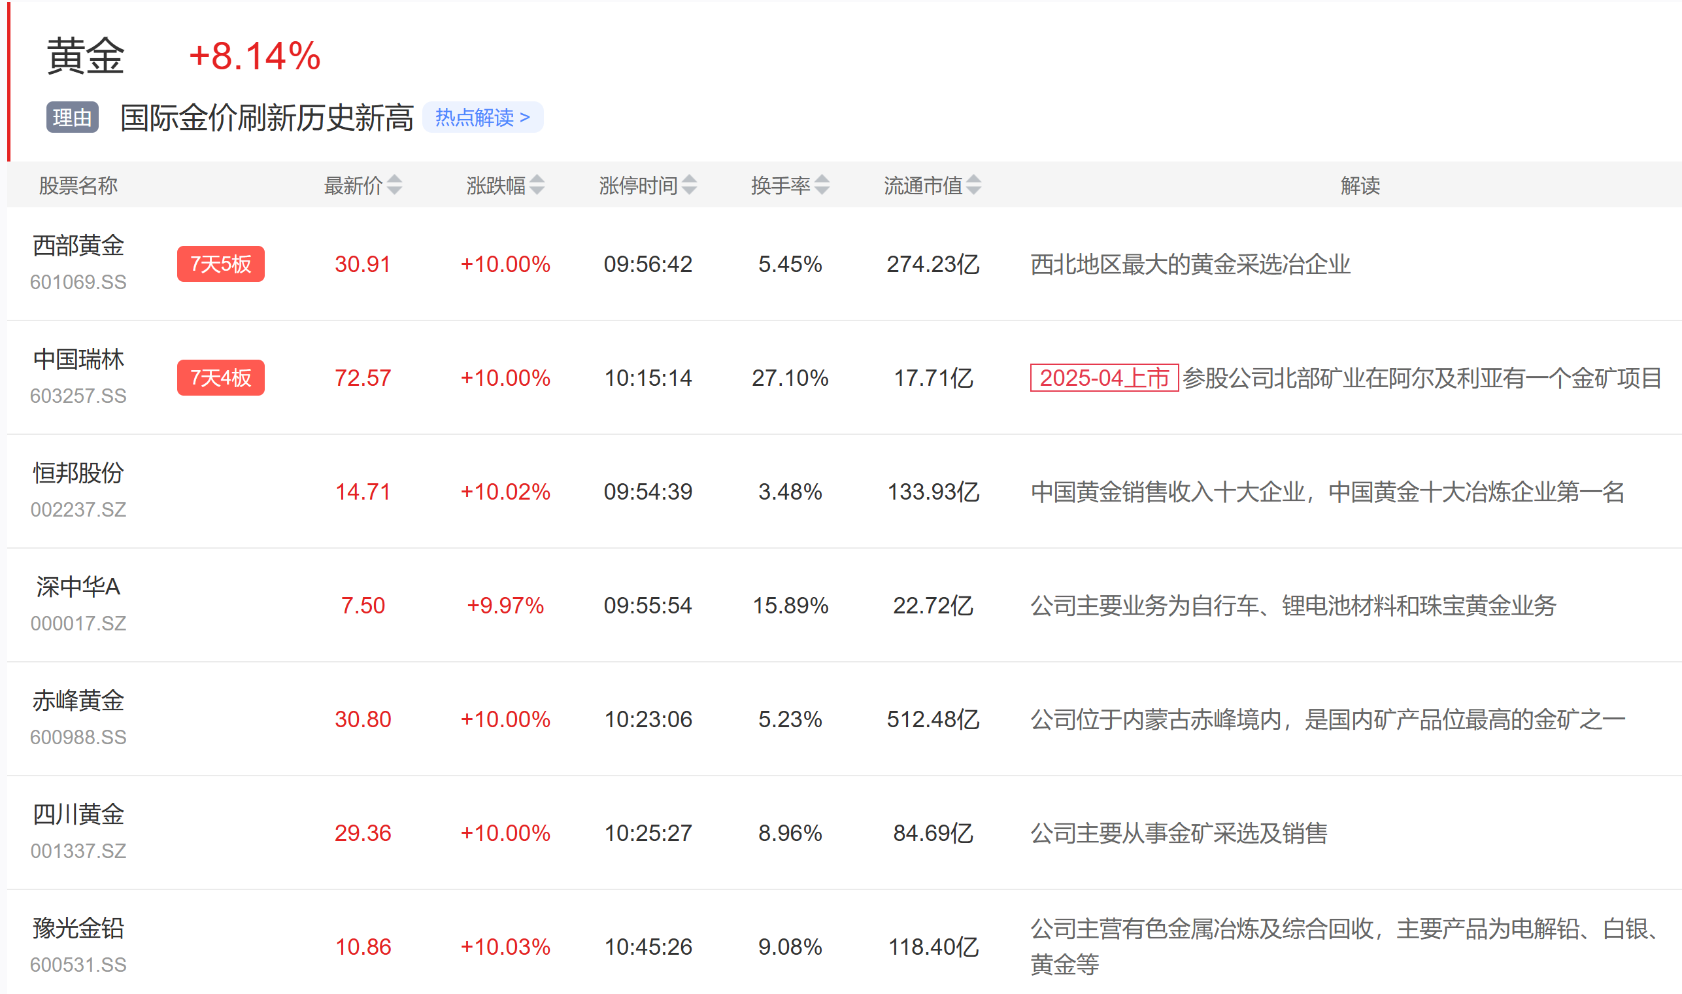Click stock code 603257.SS
The width and height of the screenshot is (1682, 994).
click(x=78, y=396)
